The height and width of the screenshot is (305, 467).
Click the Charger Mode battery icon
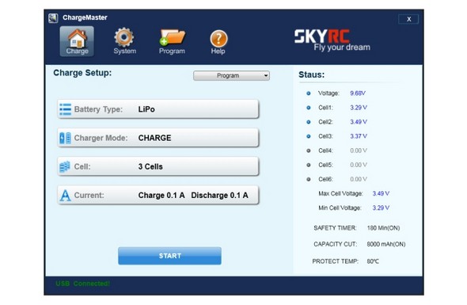(x=65, y=138)
